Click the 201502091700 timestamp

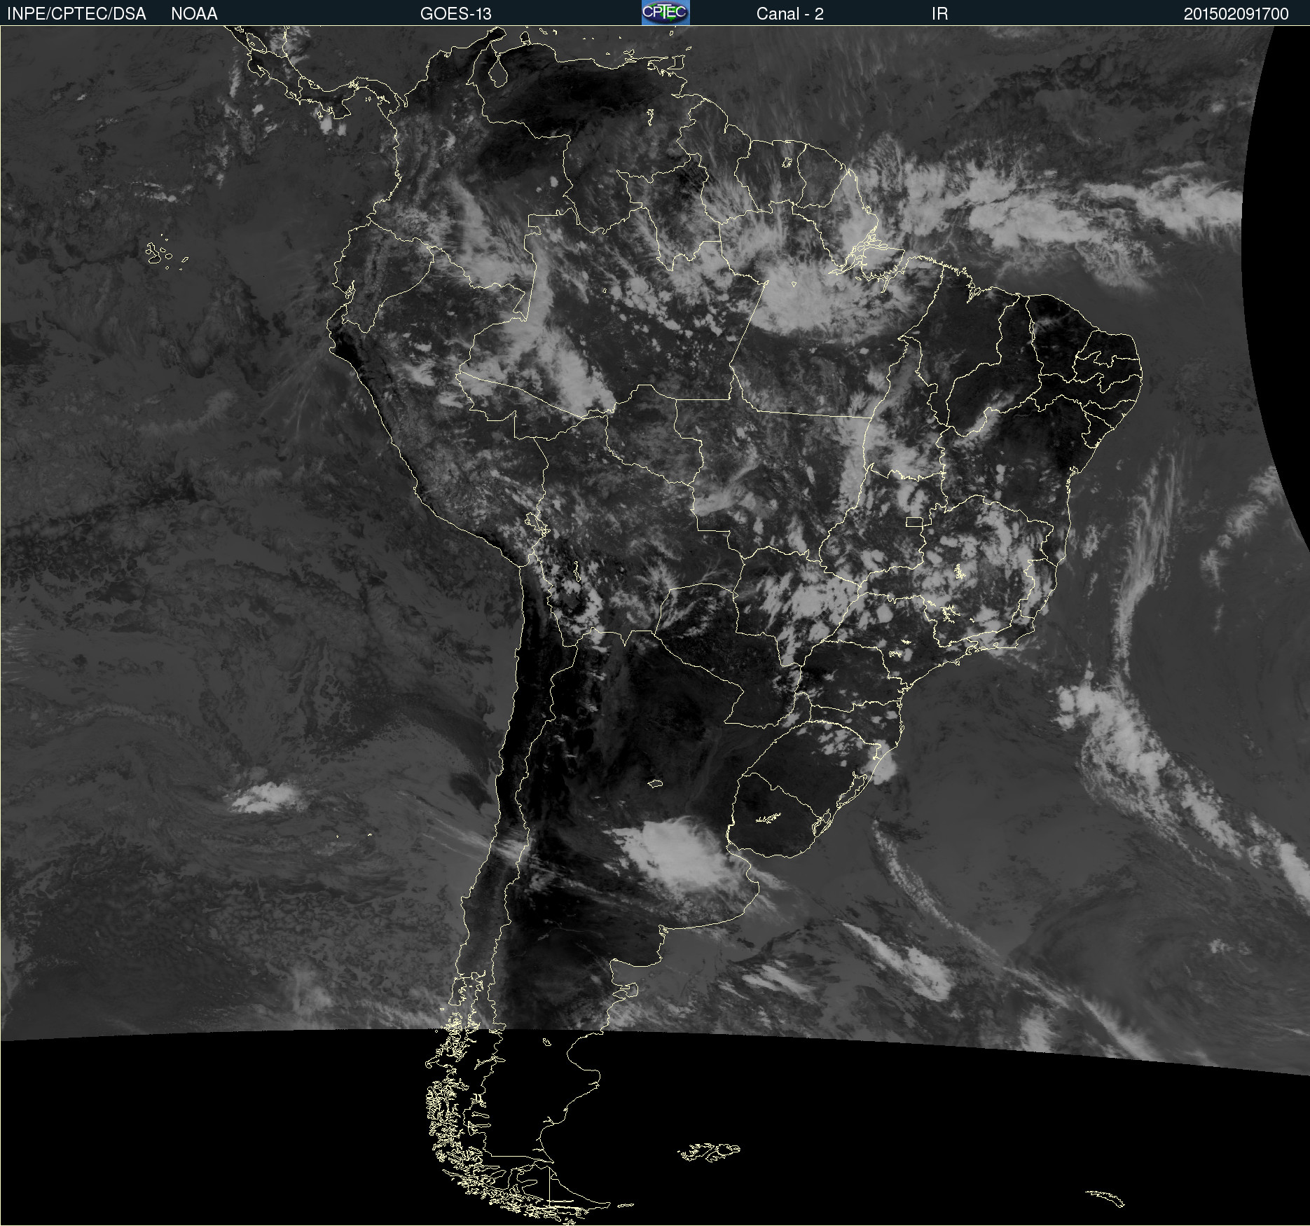coord(1236,14)
